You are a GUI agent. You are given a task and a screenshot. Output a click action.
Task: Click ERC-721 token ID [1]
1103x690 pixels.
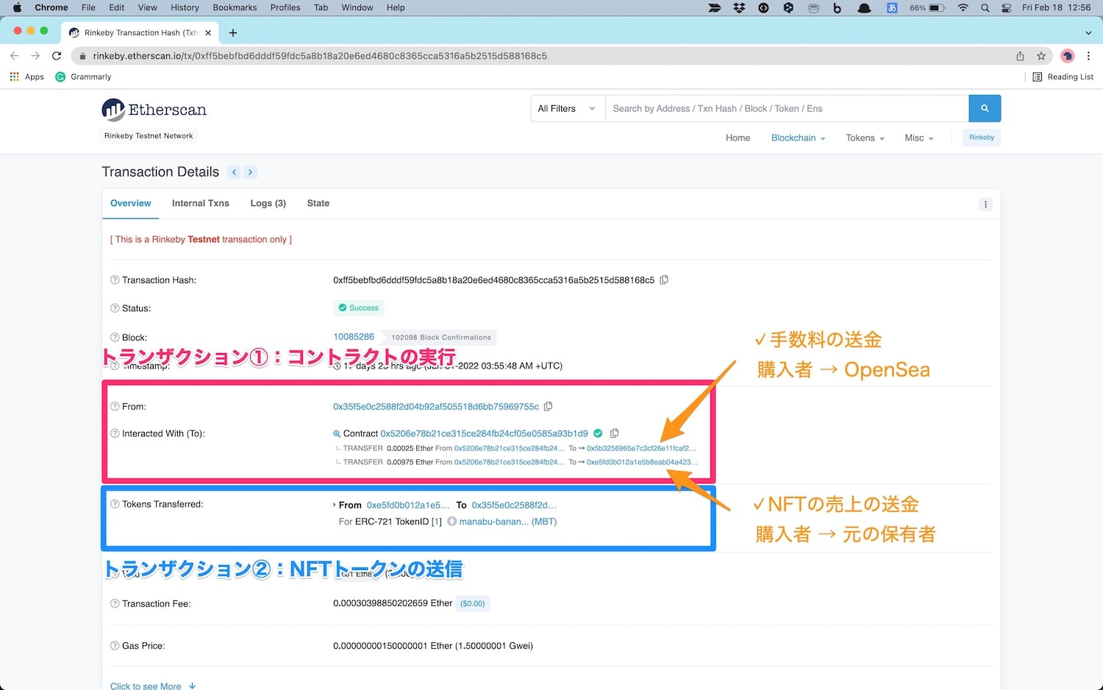point(437,522)
